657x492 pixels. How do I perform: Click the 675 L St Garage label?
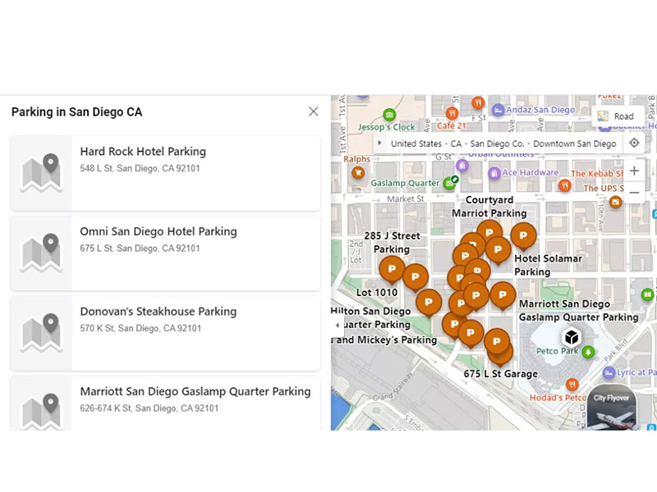pyautogui.click(x=501, y=374)
